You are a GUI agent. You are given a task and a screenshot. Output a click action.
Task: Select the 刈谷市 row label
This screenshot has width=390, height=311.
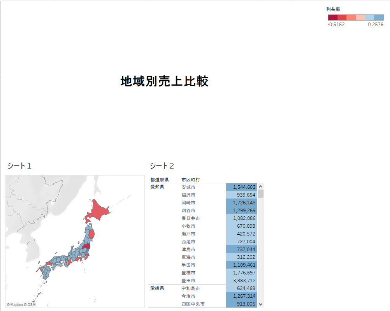[x=188, y=211]
